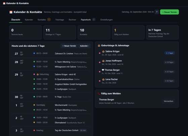Open Angebot Müller GmbH fertigstellen entry
Screen dimensions: 188x136
(71, 84)
